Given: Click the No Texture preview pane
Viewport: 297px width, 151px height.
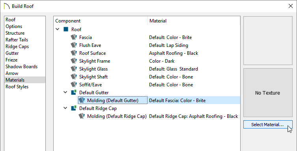Looking at the screenshot, I should (268, 93).
